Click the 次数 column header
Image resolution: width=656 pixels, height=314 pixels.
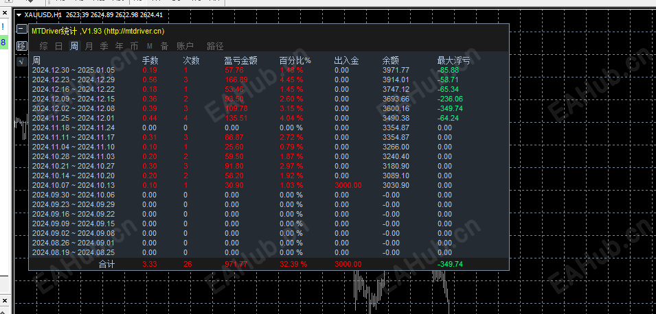[x=191, y=60]
